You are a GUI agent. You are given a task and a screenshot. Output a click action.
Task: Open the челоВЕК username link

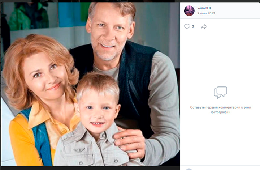coord(204,8)
